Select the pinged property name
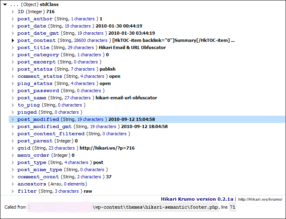286x219 pixels. (x=27, y=112)
